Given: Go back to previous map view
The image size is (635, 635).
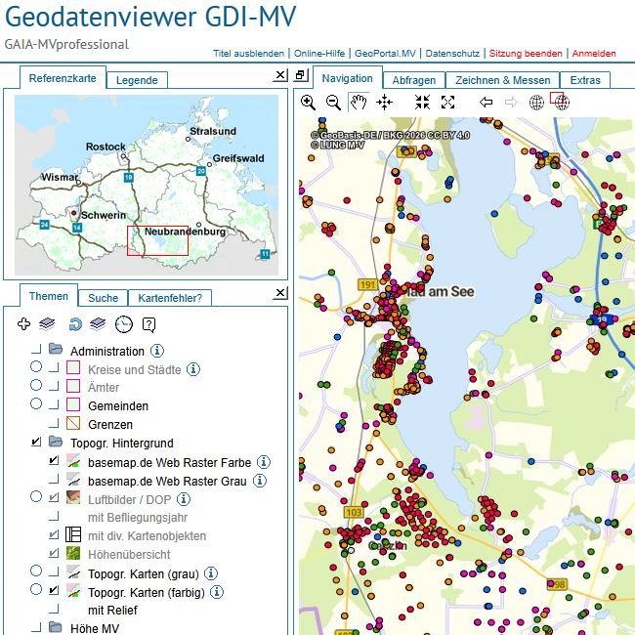Looking at the screenshot, I should (x=486, y=102).
